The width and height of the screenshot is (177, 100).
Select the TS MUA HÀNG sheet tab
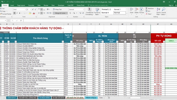tap(44, 98)
